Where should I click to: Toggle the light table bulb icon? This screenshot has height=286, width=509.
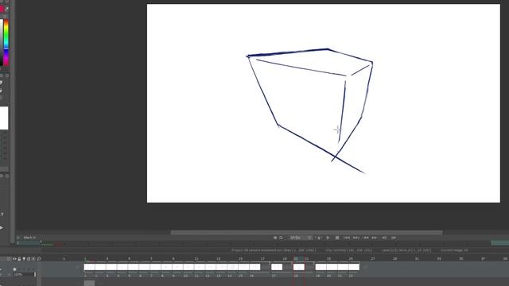(24, 259)
